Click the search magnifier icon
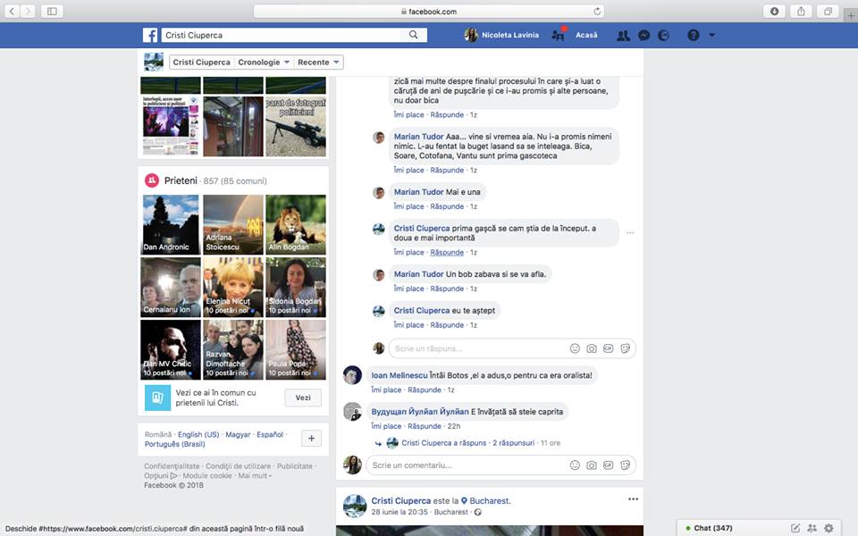The height and width of the screenshot is (536, 858). coord(413,35)
